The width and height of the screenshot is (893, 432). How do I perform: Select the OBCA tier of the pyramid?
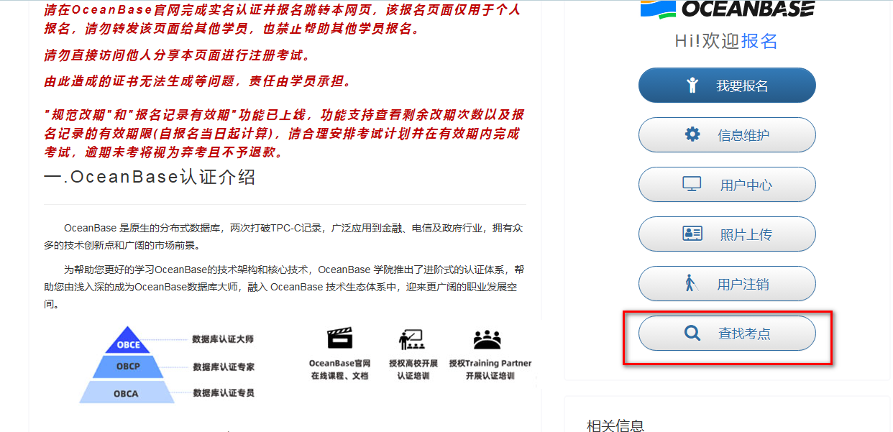pyautogui.click(x=128, y=392)
